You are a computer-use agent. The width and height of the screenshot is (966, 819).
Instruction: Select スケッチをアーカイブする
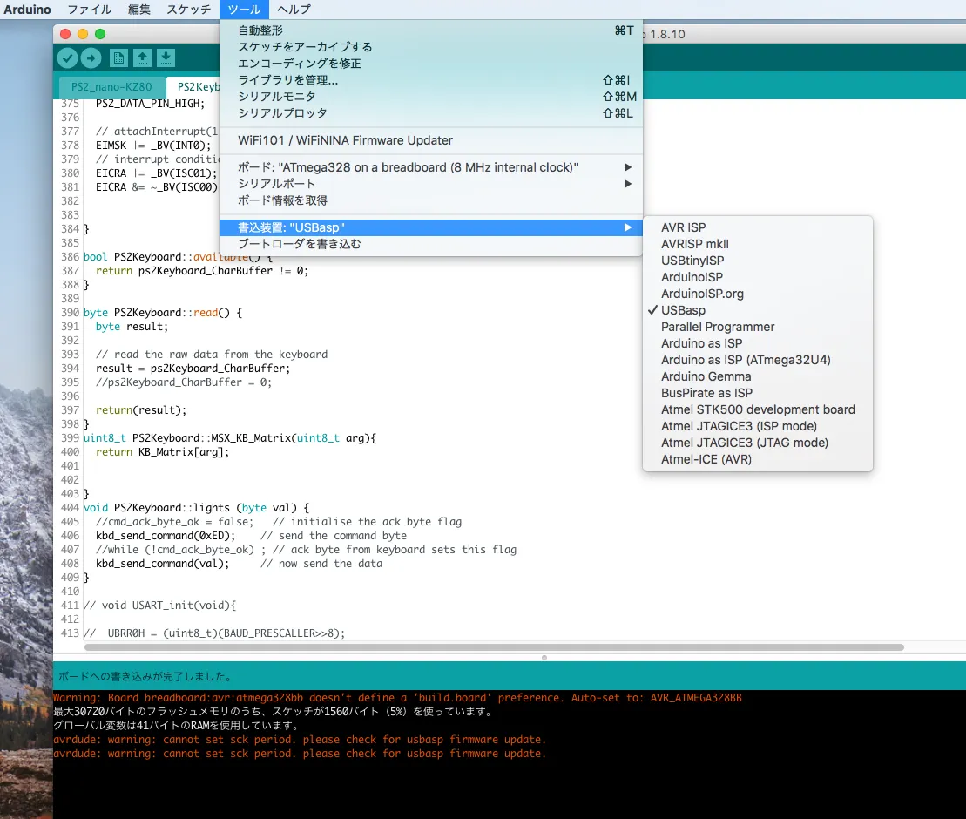tap(430, 47)
